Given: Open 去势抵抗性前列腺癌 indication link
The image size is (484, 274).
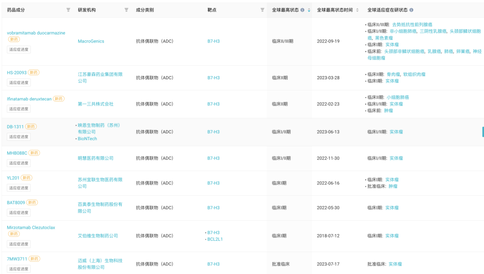Looking at the screenshot, I should pos(412,25).
